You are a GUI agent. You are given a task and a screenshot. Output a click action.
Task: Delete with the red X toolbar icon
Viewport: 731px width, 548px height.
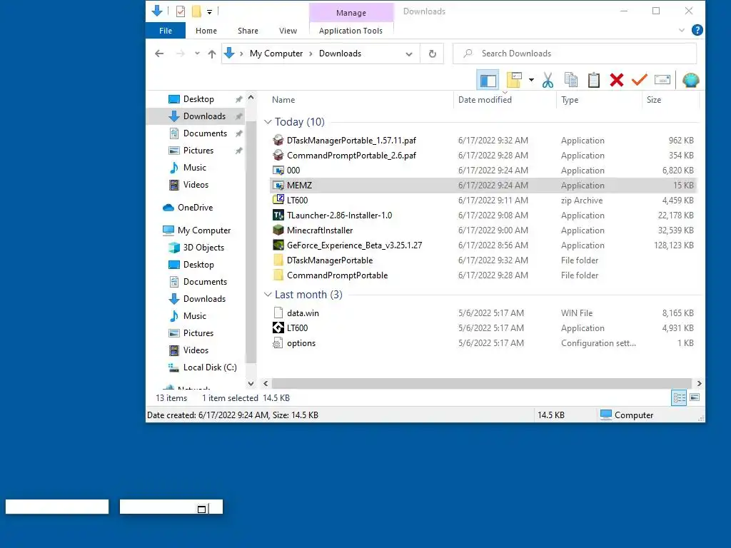tap(616, 80)
